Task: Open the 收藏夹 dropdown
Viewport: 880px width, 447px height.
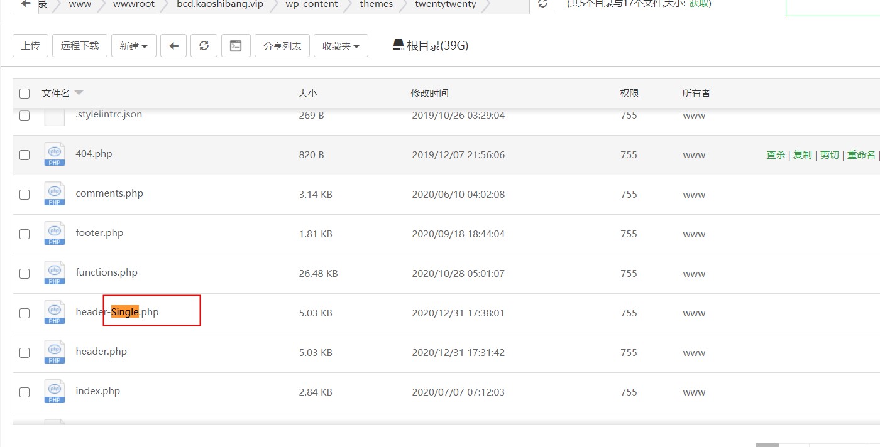Action: tap(341, 46)
